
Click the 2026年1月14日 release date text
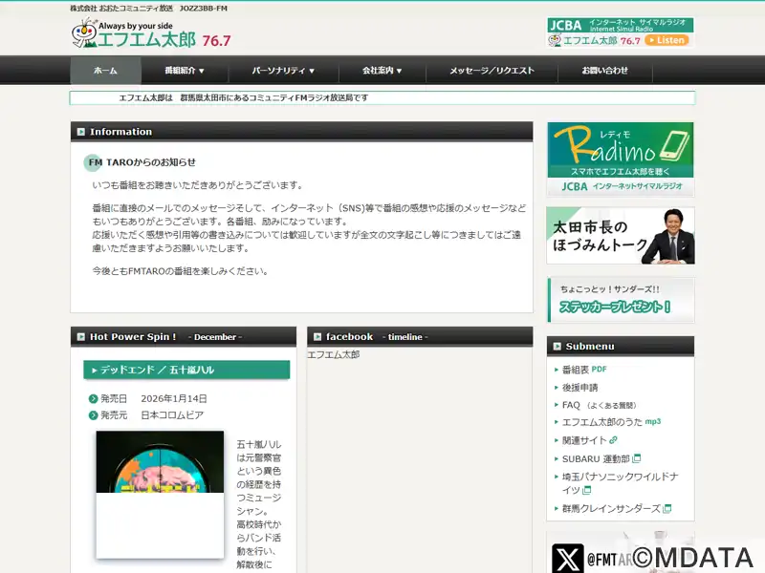coord(174,398)
